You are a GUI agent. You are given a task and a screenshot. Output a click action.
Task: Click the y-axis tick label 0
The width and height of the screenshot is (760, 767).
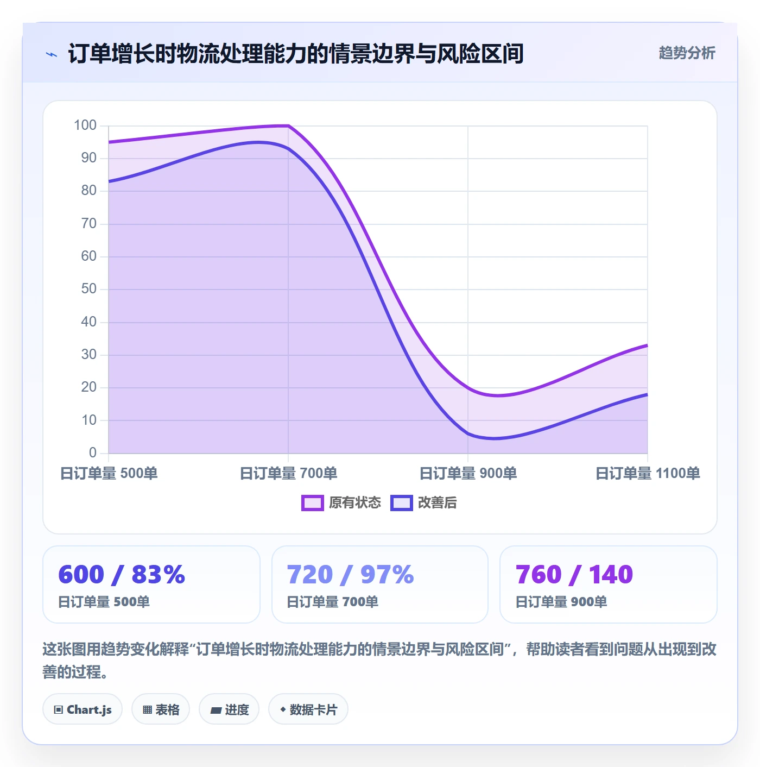click(93, 452)
